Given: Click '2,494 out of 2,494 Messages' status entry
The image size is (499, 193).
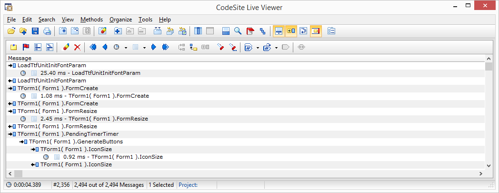Looking at the screenshot, I should point(109,185).
